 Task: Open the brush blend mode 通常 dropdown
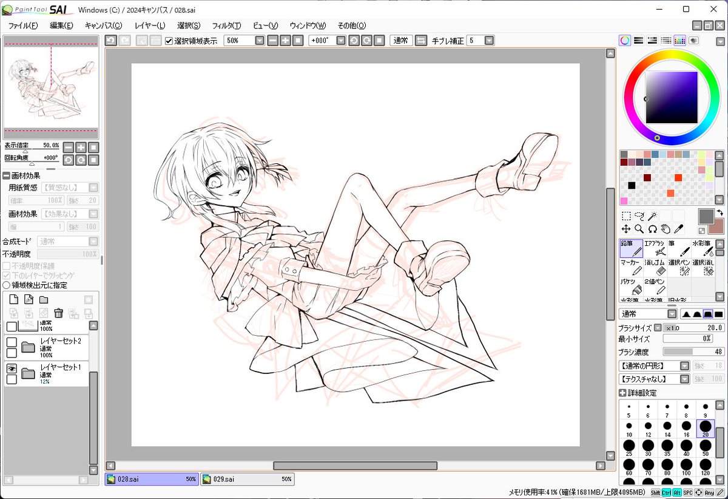point(672,314)
